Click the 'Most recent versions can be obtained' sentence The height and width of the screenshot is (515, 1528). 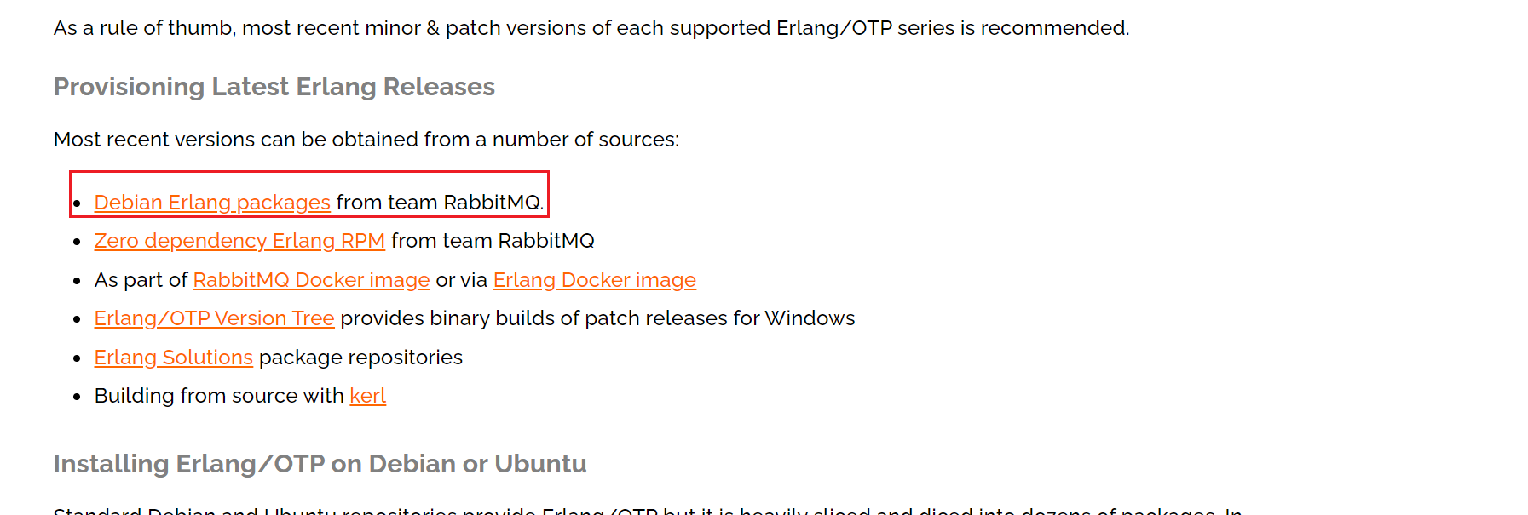pyautogui.click(x=366, y=140)
